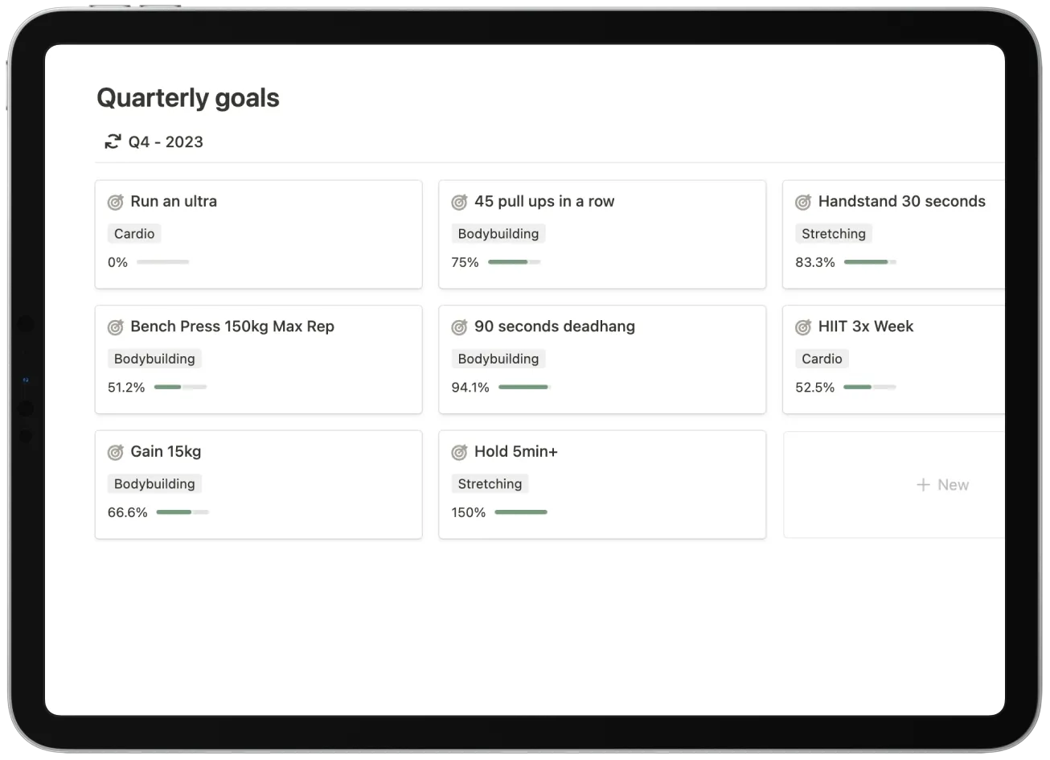Click the target icon on Gain 15kg card
Screen dimensions: 1050x760
(116, 451)
